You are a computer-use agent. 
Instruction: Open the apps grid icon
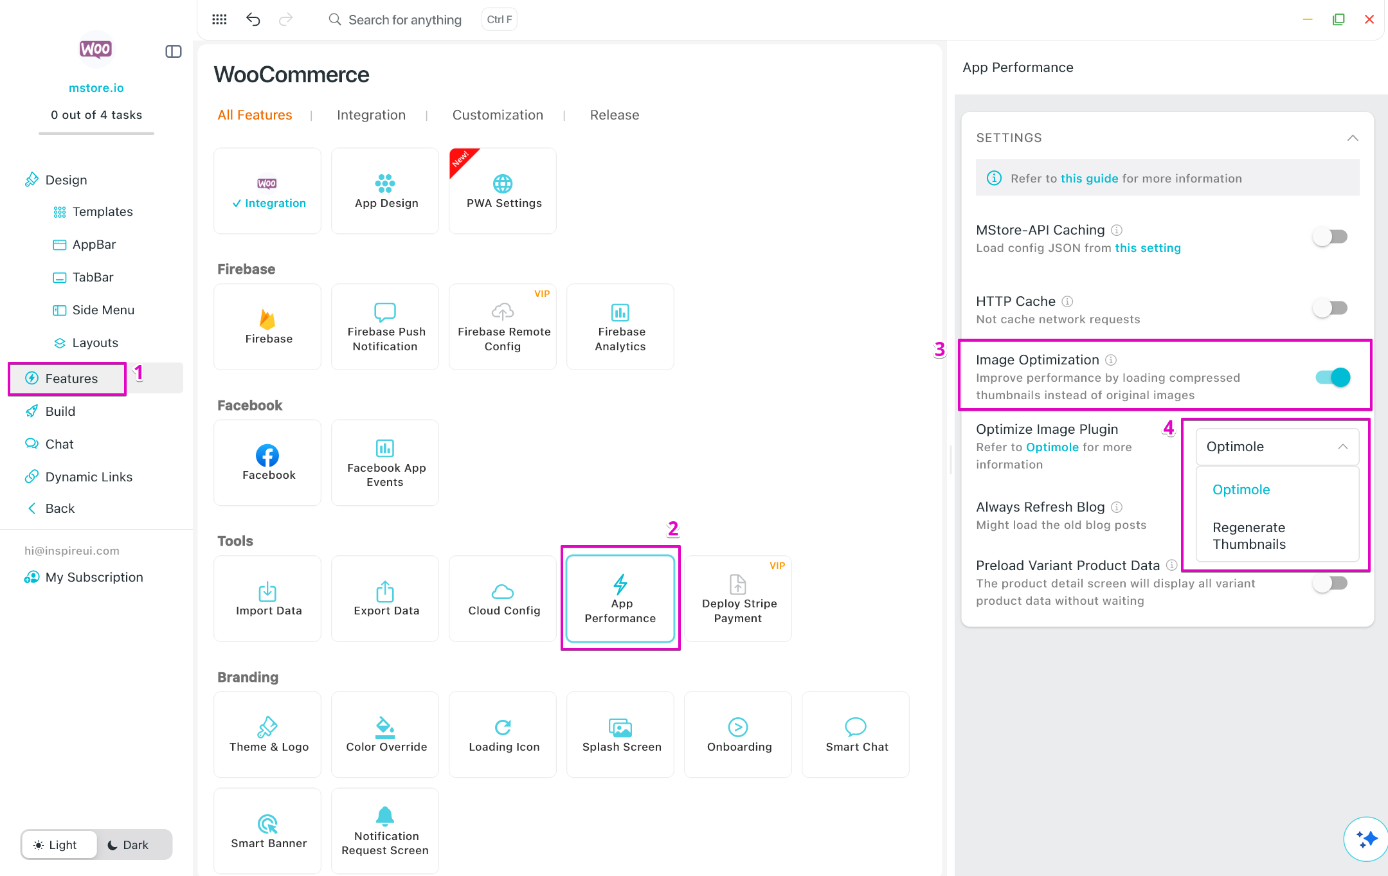219,19
